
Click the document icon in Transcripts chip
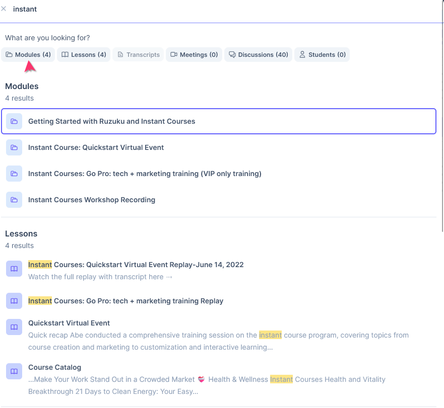(120, 54)
